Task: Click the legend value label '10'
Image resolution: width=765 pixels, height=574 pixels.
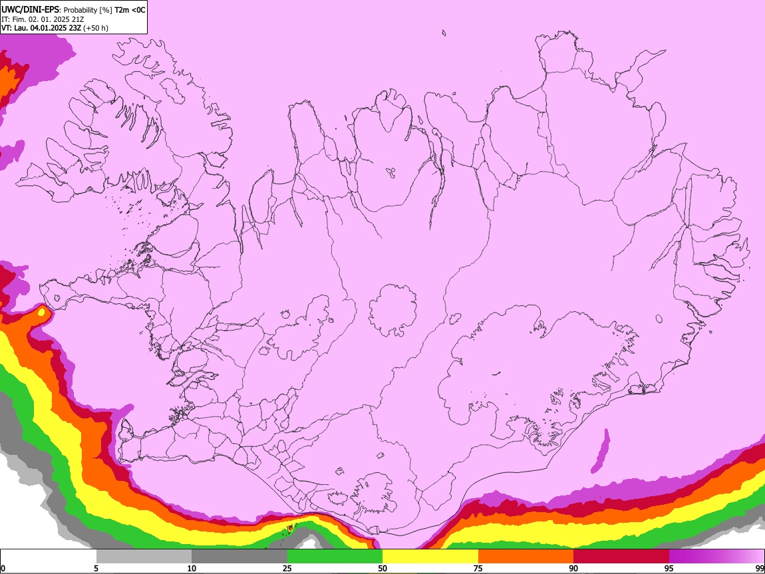Action: 192,568
